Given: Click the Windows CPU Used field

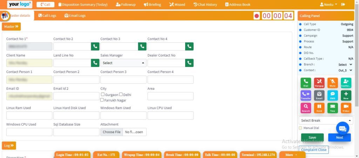Looking at the screenshot, I should 29,132.
